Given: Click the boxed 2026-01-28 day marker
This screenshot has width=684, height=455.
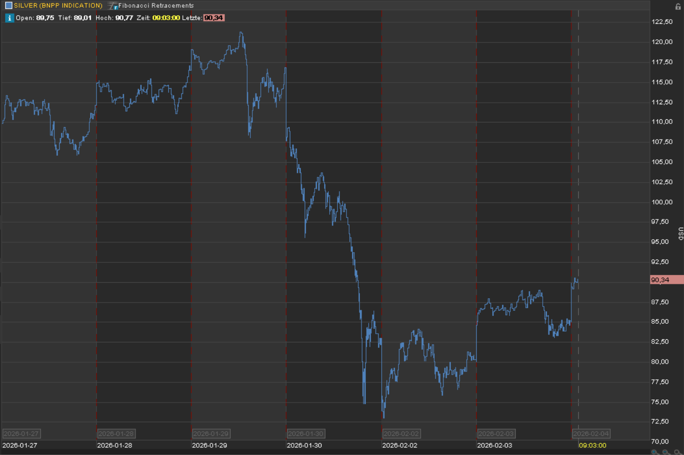Looking at the screenshot, I should (116, 434).
